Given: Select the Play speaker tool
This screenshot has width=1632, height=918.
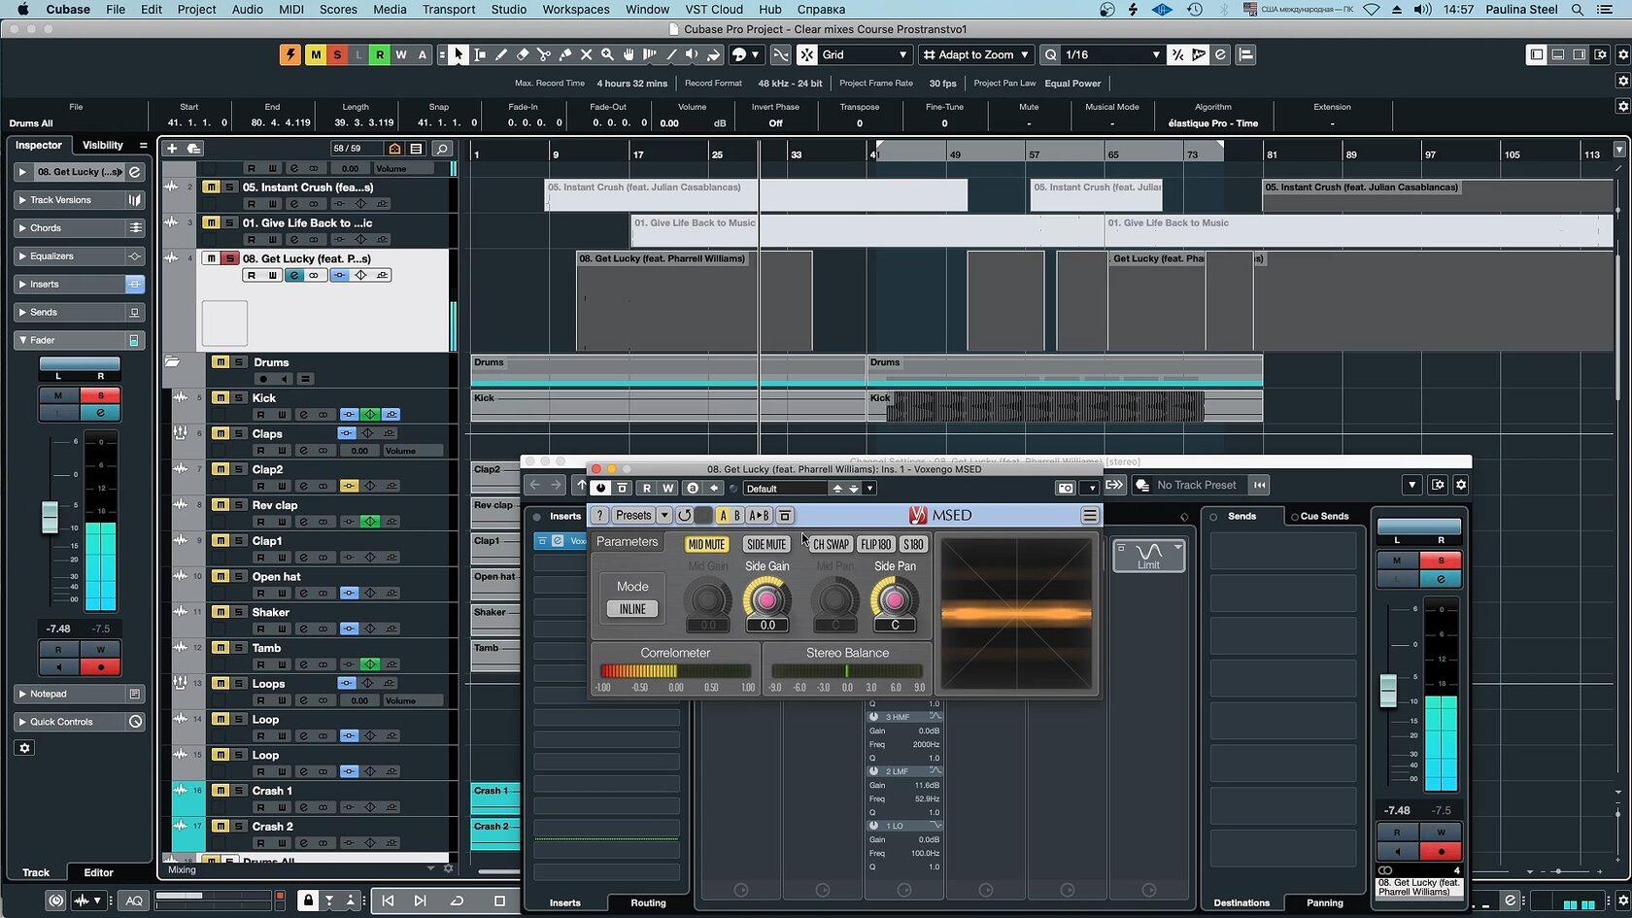Looking at the screenshot, I should tap(692, 55).
